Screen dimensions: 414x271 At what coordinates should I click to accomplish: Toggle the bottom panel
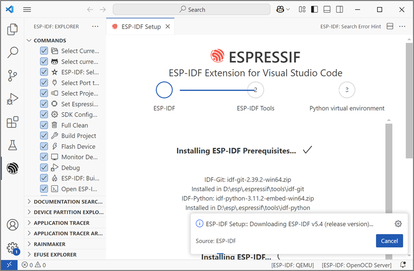[x=327, y=10]
